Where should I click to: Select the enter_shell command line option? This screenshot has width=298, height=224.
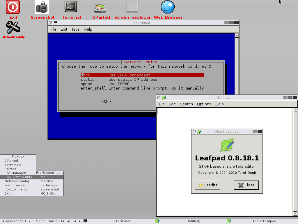coord(142,88)
